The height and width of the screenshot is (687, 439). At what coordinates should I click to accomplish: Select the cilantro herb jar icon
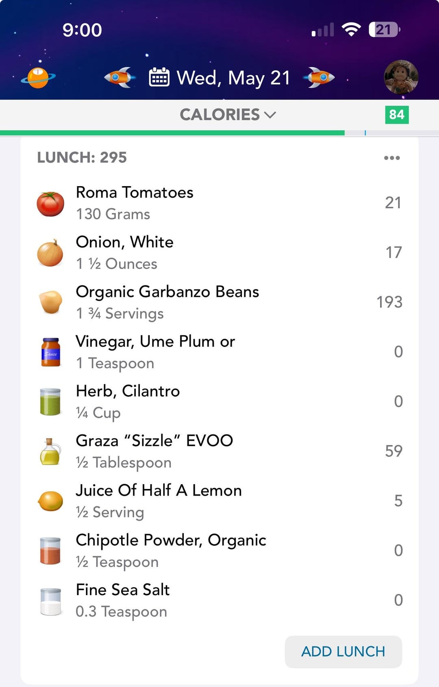coord(50,402)
